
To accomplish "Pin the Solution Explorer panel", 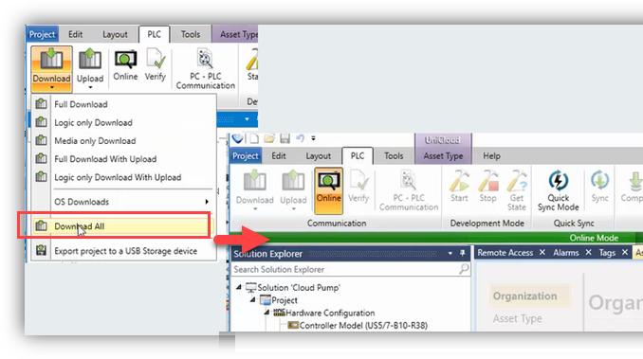I will tap(463, 254).
